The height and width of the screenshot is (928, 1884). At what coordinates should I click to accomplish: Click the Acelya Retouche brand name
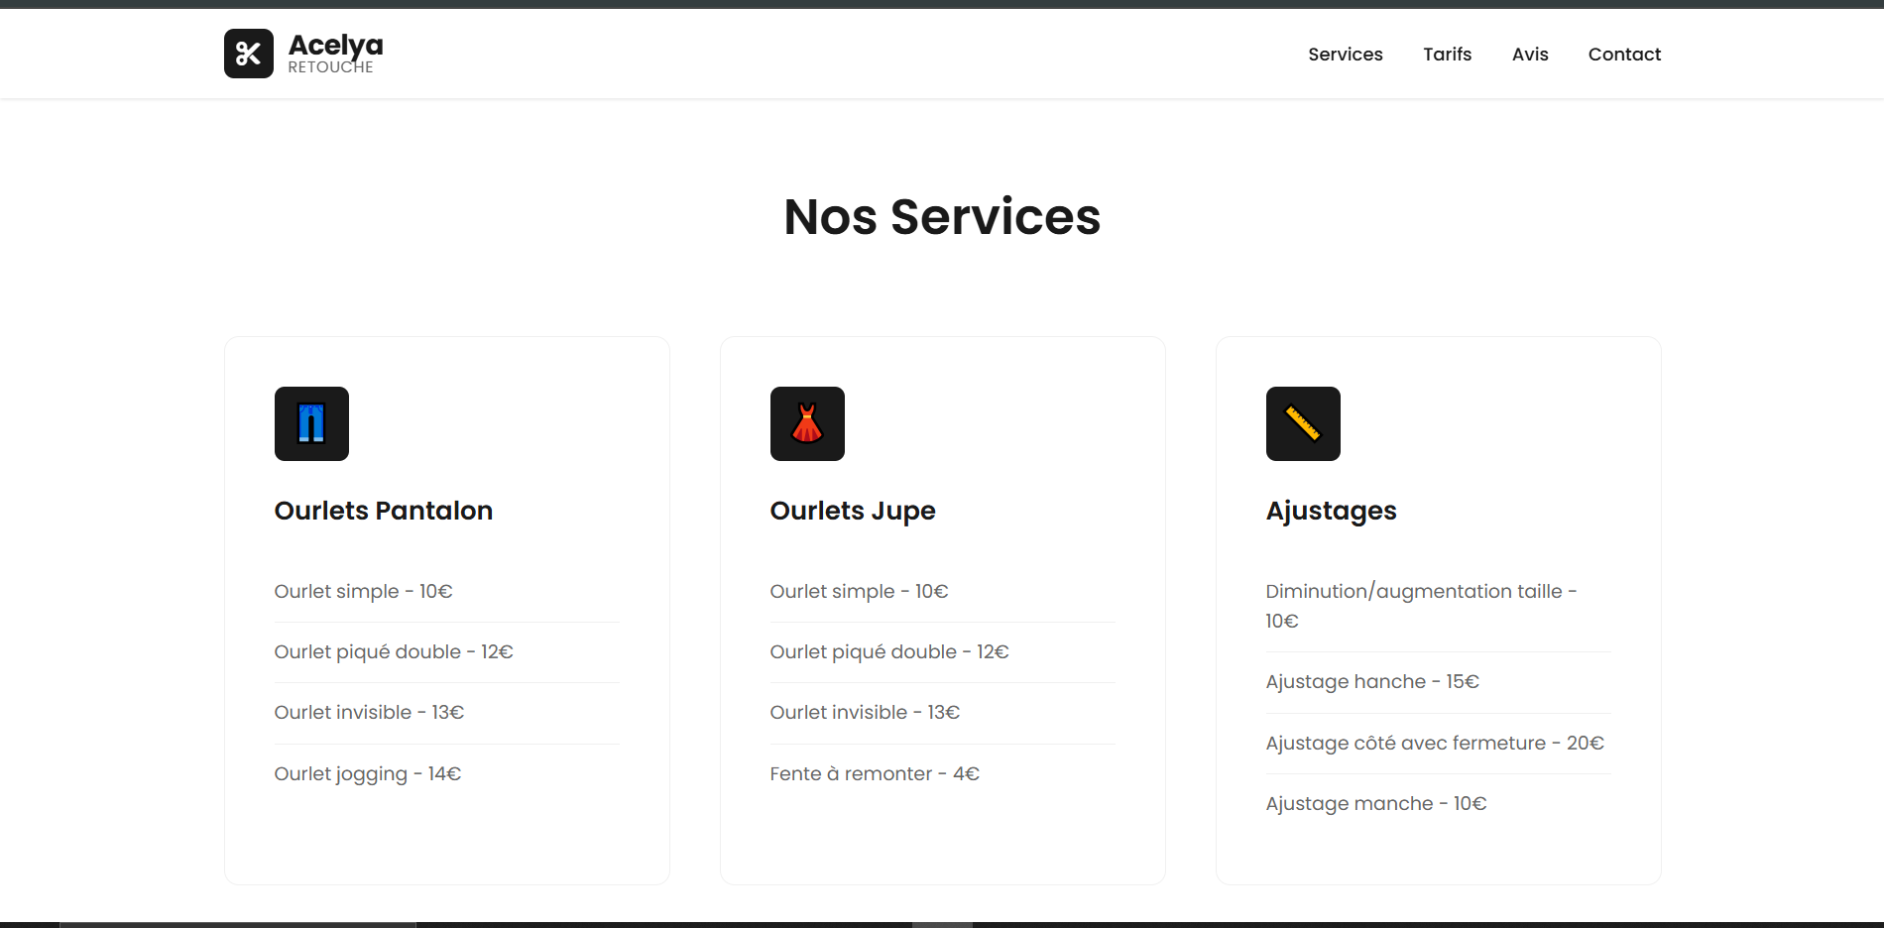(x=335, y=54)
